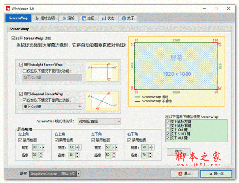Increase 右上角 width with right arrow
The image size is (239, 183).
pyautogui.click(x=80, y=147)
